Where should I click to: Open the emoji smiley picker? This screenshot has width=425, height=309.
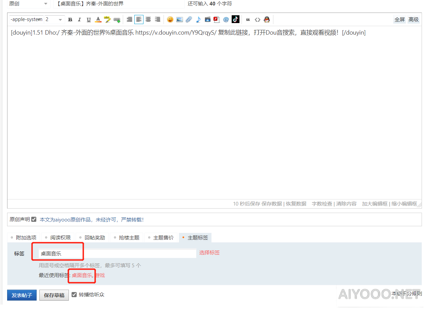pyautogui.click(x=170, y=20)
